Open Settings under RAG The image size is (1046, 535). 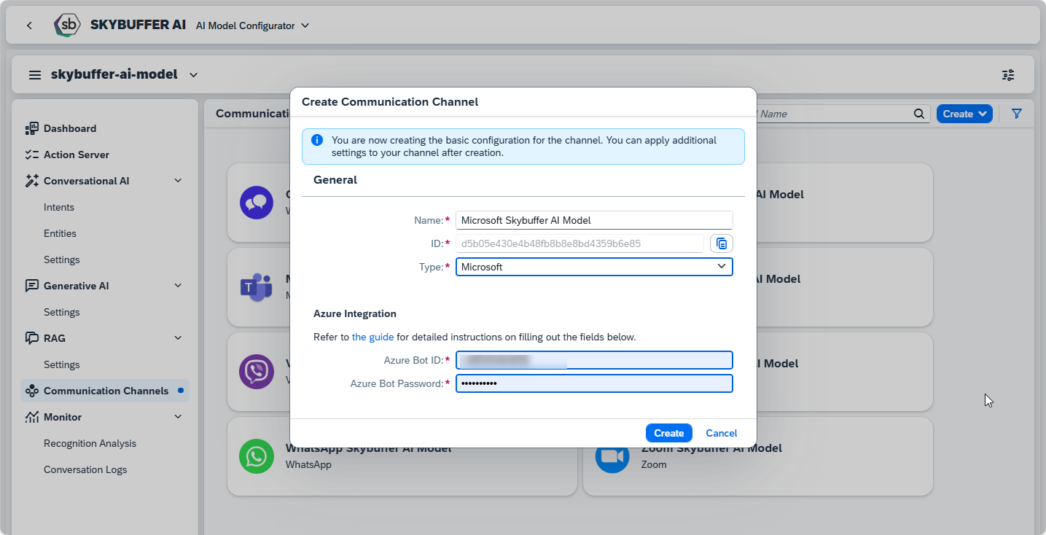tap(62, 364)
